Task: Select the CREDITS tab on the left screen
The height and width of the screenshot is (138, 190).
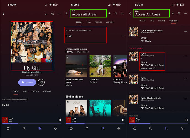Action: (35, 91)
